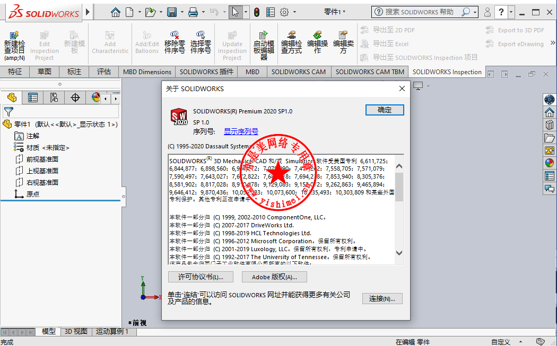Create a new document with the New icon
The image size is (557, 346).
(129, 12)
